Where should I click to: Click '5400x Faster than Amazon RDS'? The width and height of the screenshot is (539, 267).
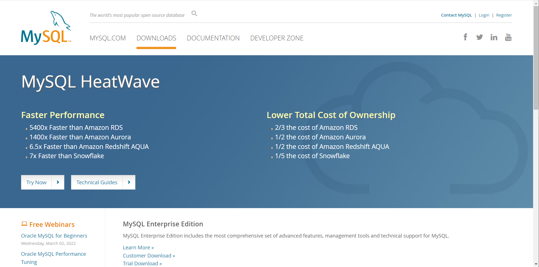pyautogui.click(x=76, y=128)
